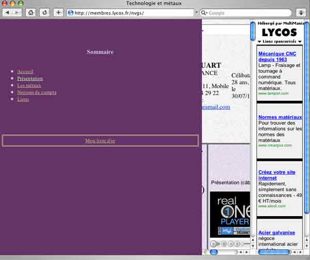Click the Sommaire heading

(100, 52)
